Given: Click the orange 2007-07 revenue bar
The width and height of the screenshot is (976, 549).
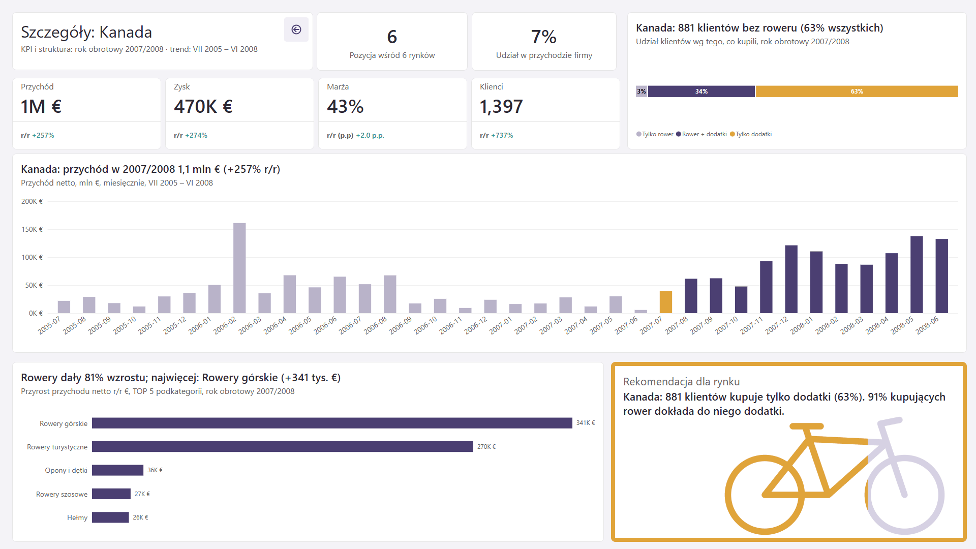Looking at the screenshot, I should click(666, 302).
